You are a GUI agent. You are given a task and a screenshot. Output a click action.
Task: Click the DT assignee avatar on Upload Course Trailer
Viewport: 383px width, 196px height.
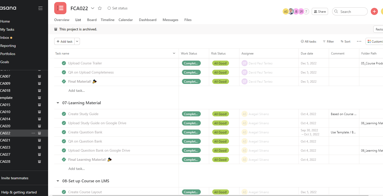point(245,63)
